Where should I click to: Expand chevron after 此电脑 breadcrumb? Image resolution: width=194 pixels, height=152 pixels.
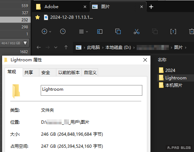click(x=103, y=47)
